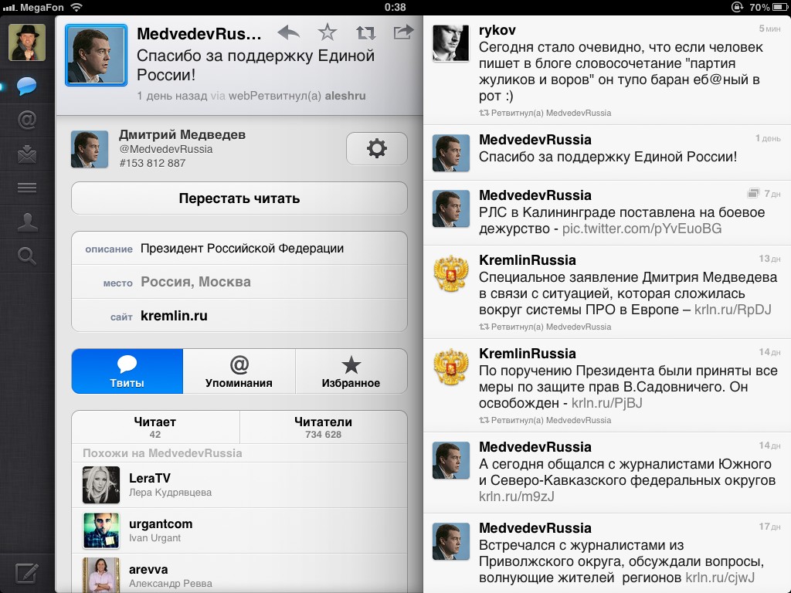Open the share arrow icon

tap(402, 32)
